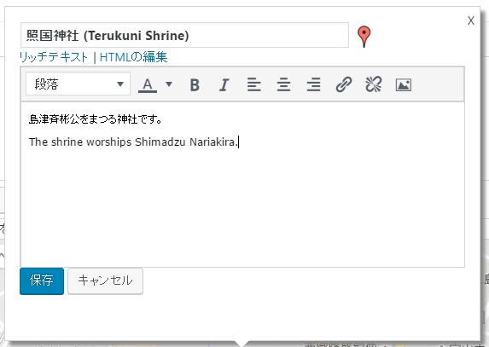Expand the text color picker arrow
This screenshot has width=489, height=347.
tap(169, 84)
